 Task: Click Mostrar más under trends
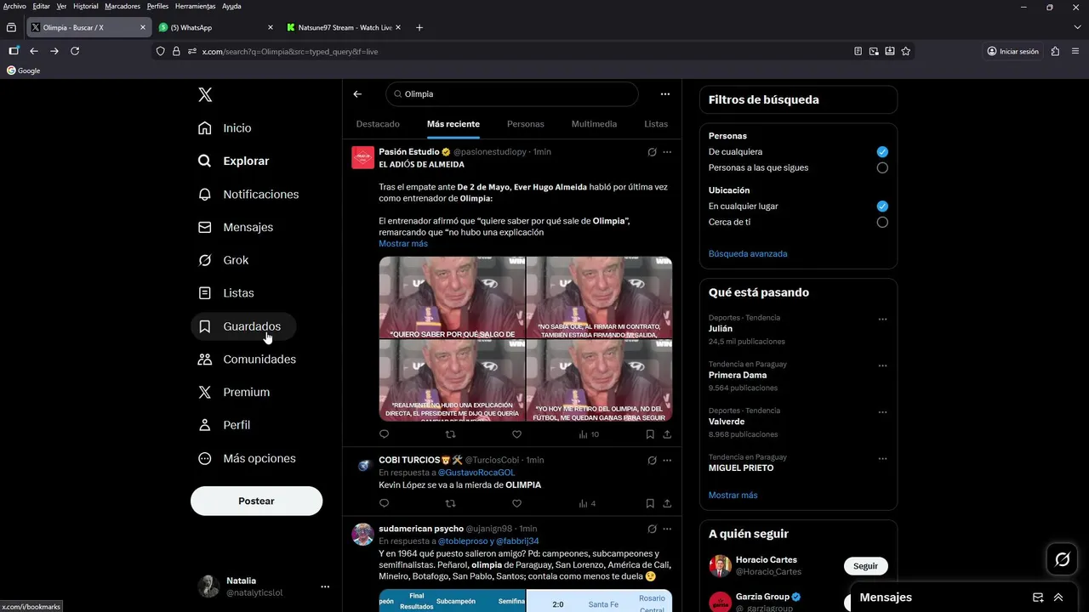point(733,495)
